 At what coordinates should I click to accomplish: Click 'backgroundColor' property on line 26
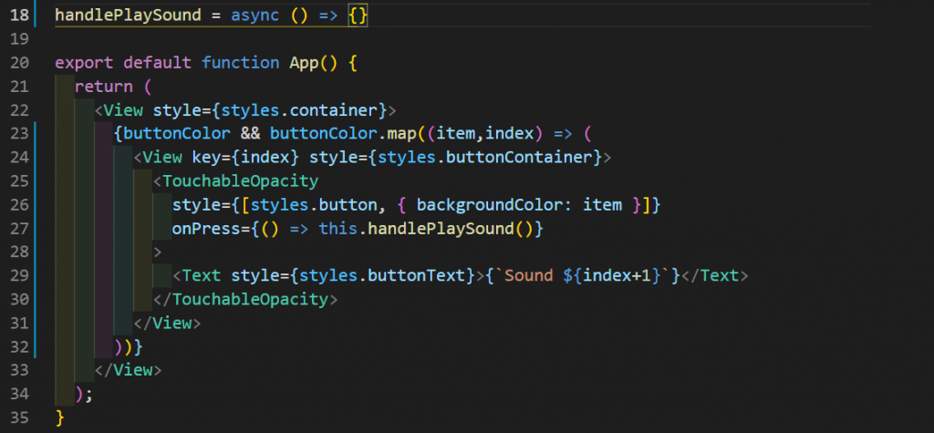click(489, 205)
